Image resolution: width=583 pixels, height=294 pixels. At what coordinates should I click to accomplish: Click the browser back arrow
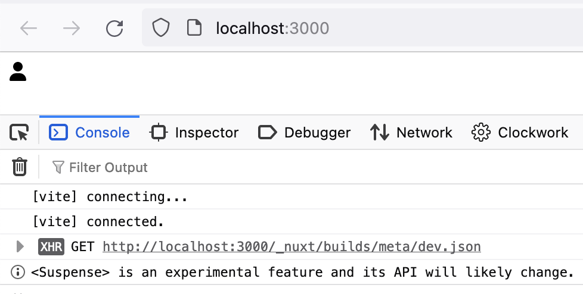[x=29, y=29]
